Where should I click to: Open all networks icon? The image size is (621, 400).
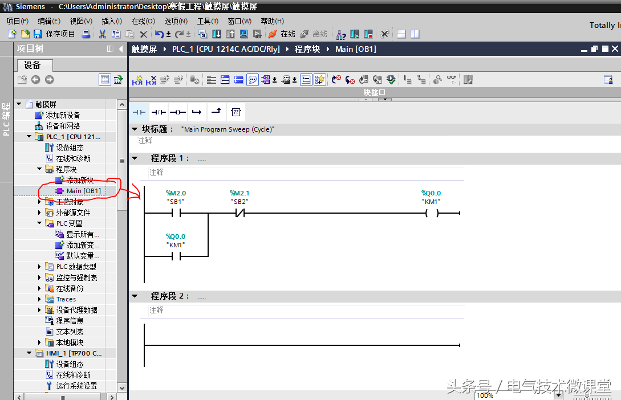click(225, 80)
